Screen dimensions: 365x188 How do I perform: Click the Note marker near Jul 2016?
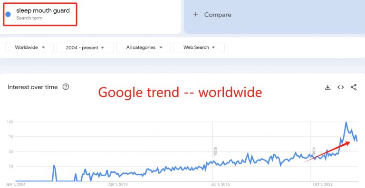(215, 152)
